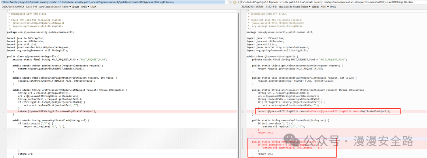Expand the left path history dropdown arrow

(x=227, y=2)
